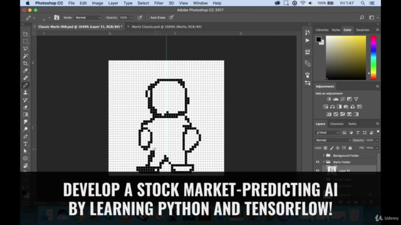Open the Layer menu

pyautogui.click(x=113, y=3)
